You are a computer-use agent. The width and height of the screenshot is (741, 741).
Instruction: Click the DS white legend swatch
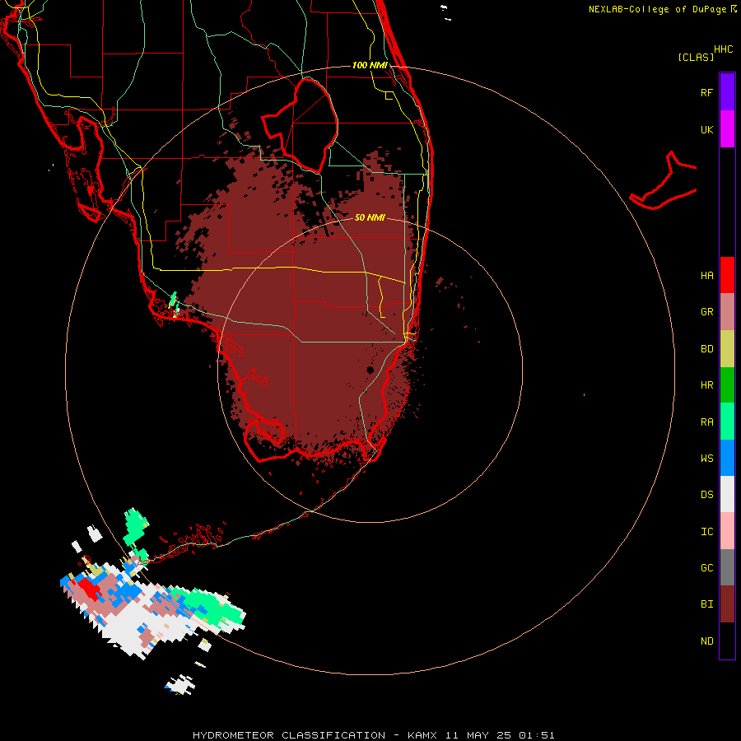[x=727, y=494]
